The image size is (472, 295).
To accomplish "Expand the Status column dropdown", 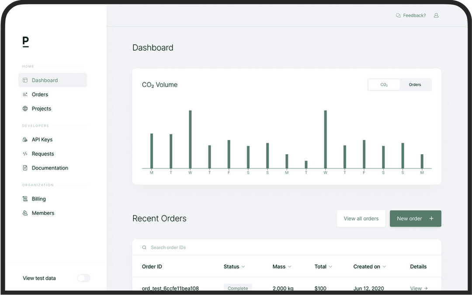I will click(x=243, y=267).
